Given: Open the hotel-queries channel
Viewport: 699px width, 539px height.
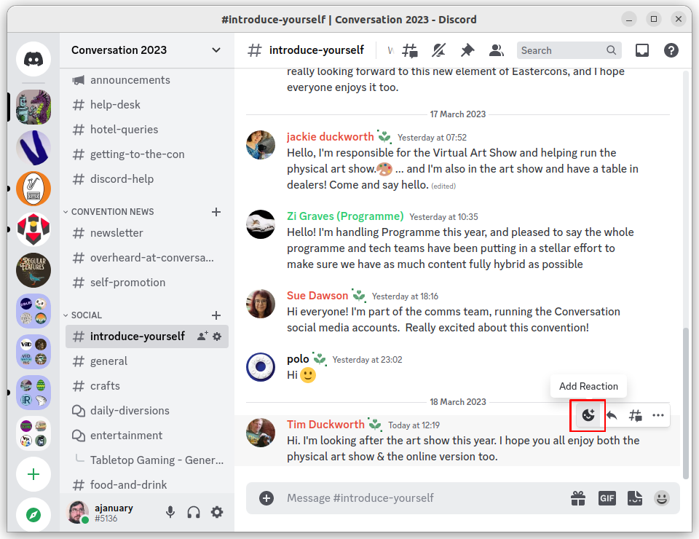Looking at the screenshot, I should (x=146, y=130).
